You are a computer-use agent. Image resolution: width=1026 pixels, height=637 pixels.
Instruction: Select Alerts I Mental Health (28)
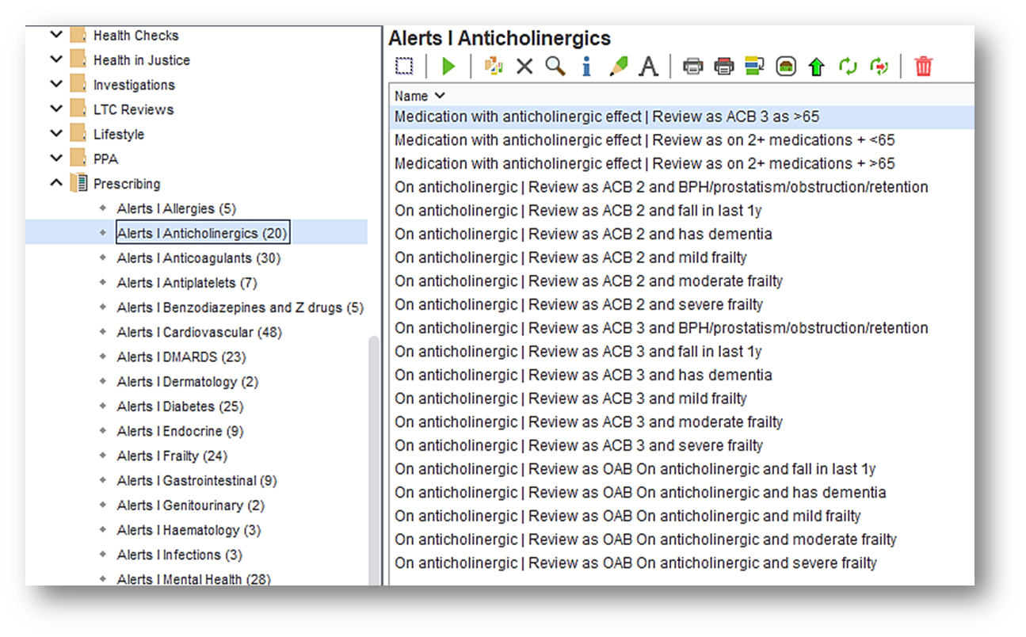[194, 579]
